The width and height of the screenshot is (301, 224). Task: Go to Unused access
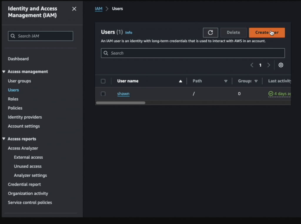click(28, 166)
